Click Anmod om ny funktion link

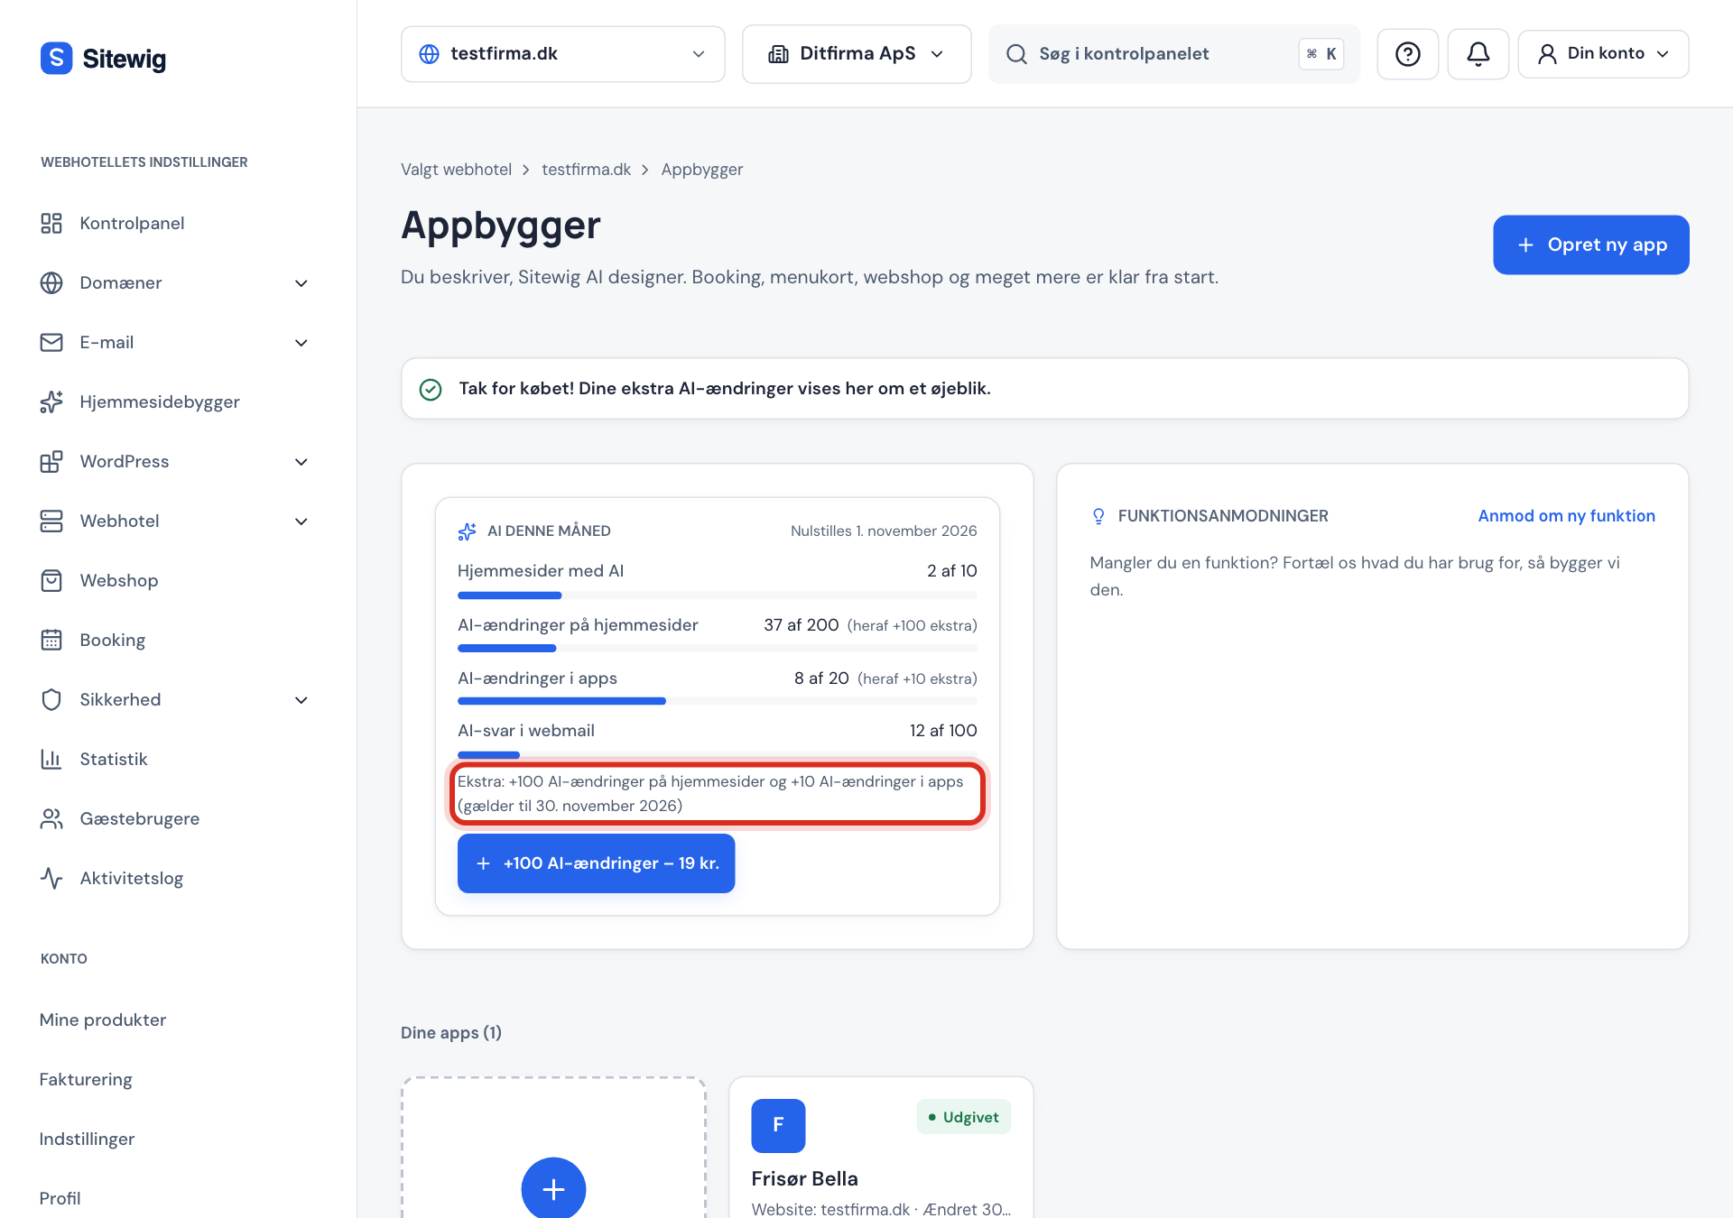coord(1566,516)
